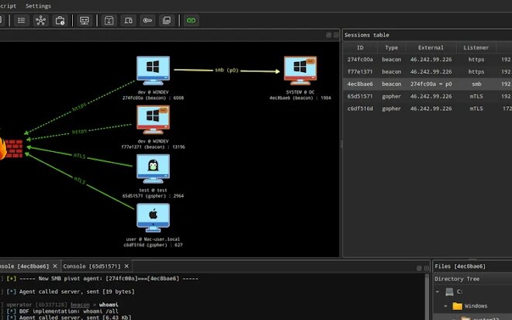Screen dimensions: 512x320
Task: Click 'gopher' Type cell in c6df516d row
Action: [391, 108]
